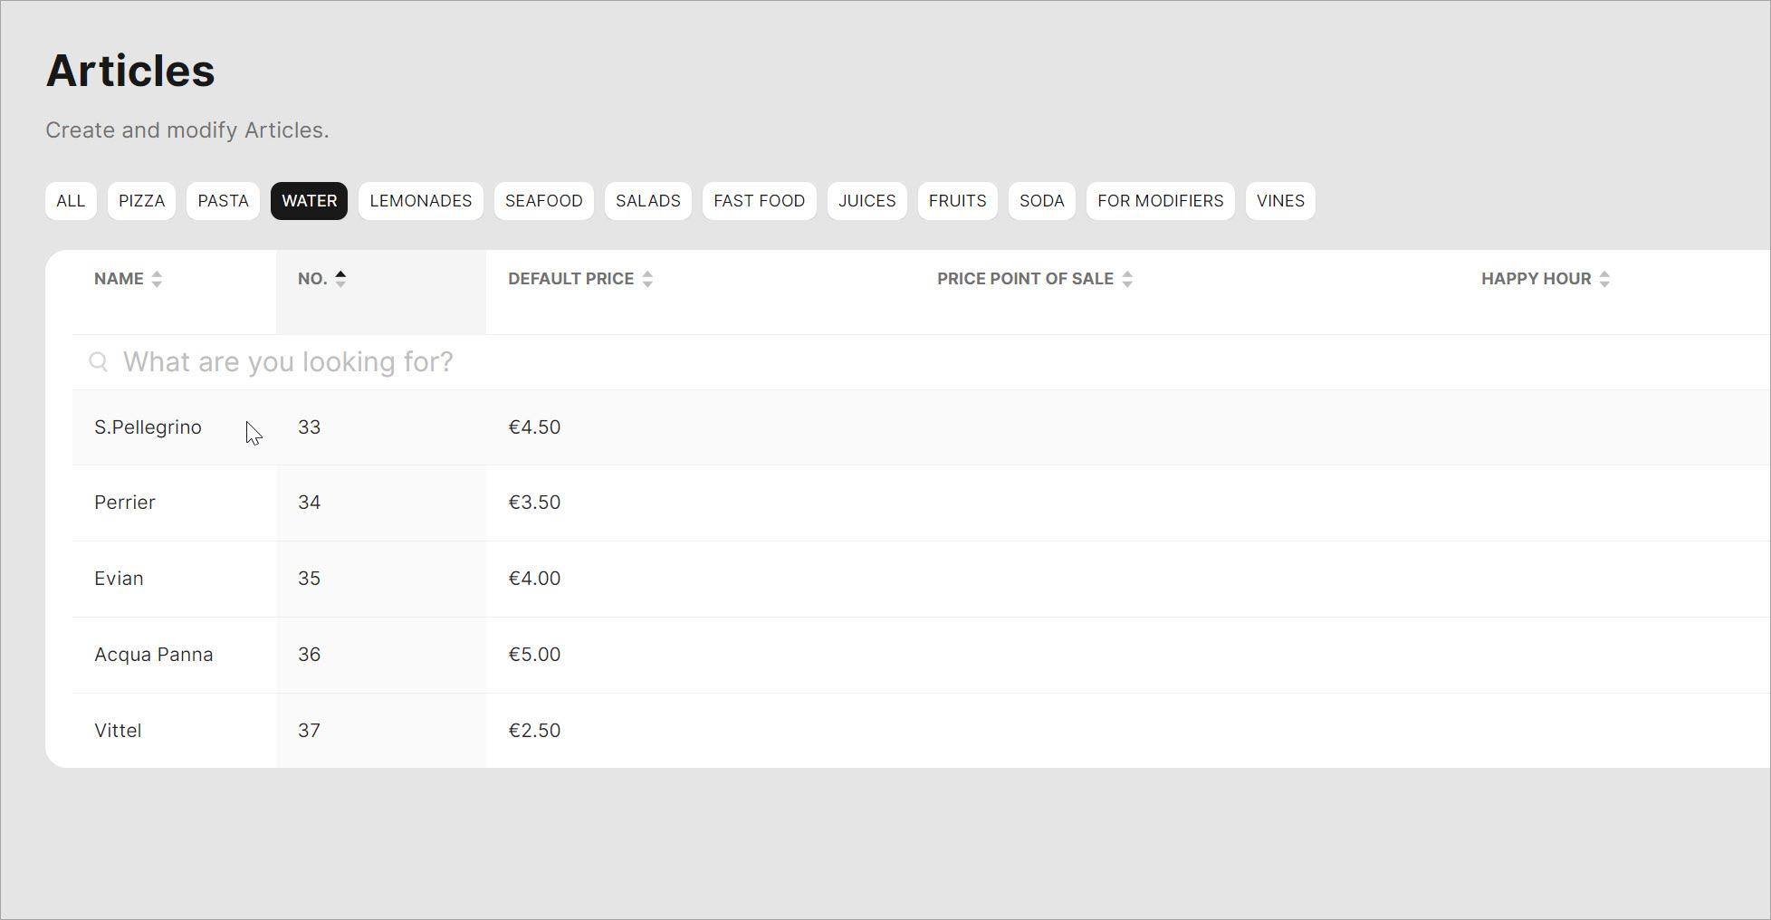Click the search magnifier icon

(x=98, y=362)
